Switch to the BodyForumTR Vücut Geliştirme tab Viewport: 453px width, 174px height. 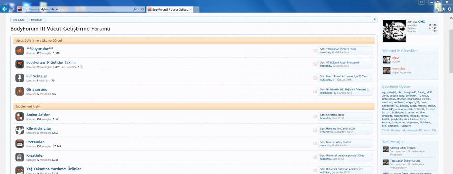click(x=169, y=9)
